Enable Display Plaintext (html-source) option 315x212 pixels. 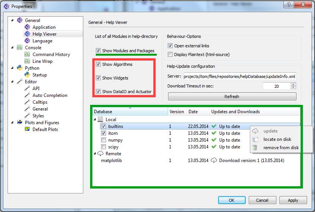click(x=170, y=55)
